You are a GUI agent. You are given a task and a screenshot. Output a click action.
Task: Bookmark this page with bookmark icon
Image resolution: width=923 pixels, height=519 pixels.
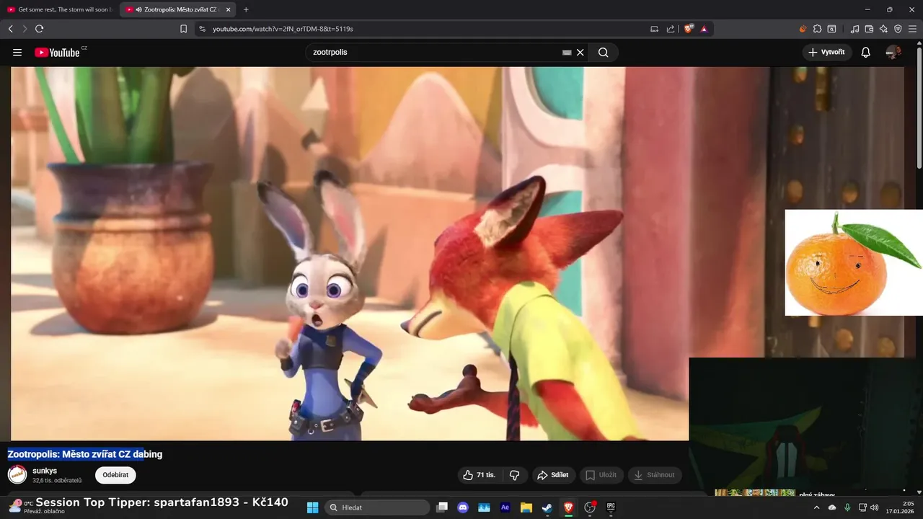(x=183, y=29)
